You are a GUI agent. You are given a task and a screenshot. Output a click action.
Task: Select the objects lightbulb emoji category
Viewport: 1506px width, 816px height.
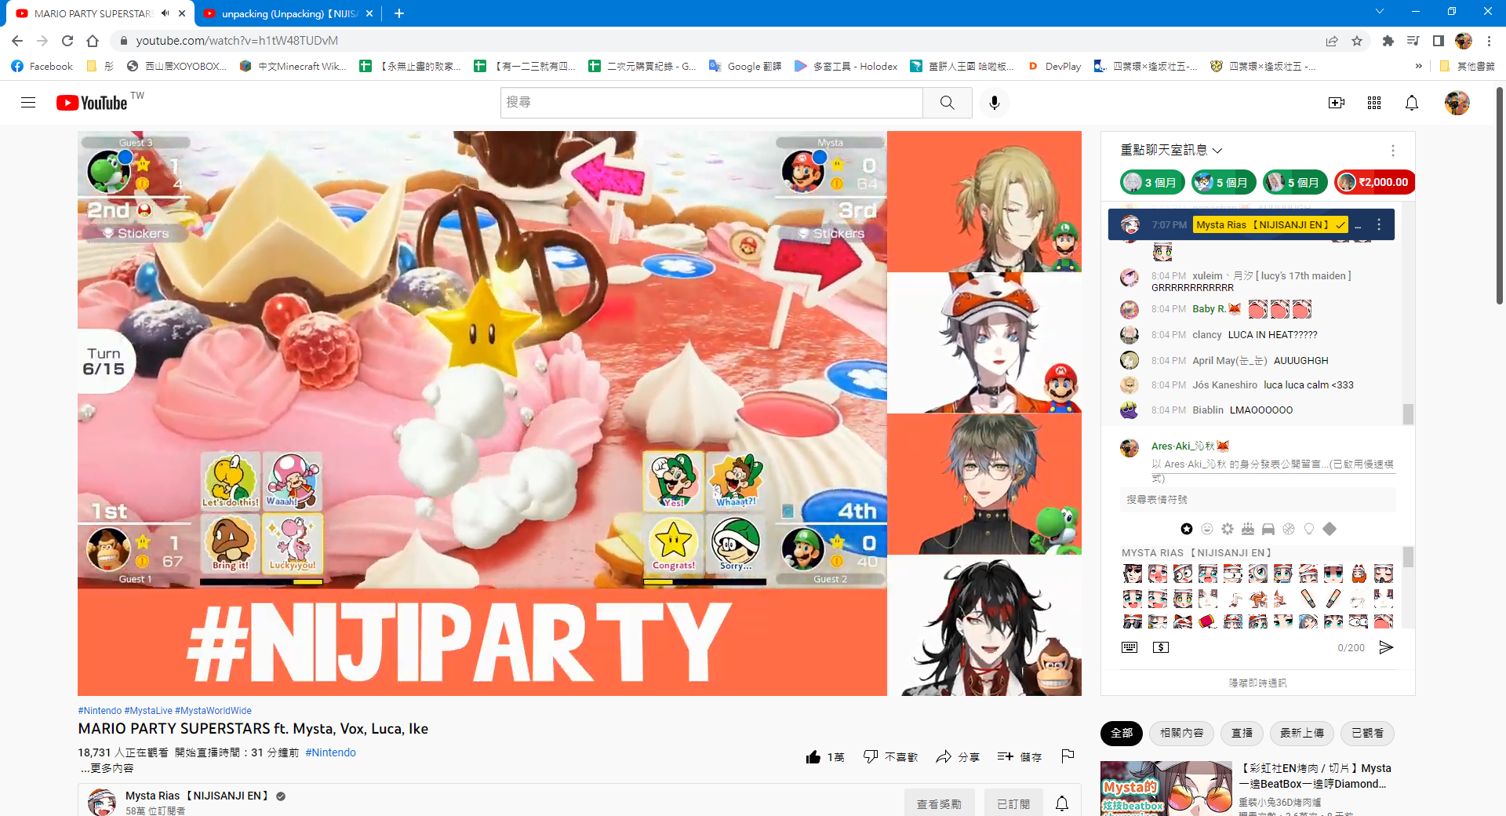[x=1309, y=529]
